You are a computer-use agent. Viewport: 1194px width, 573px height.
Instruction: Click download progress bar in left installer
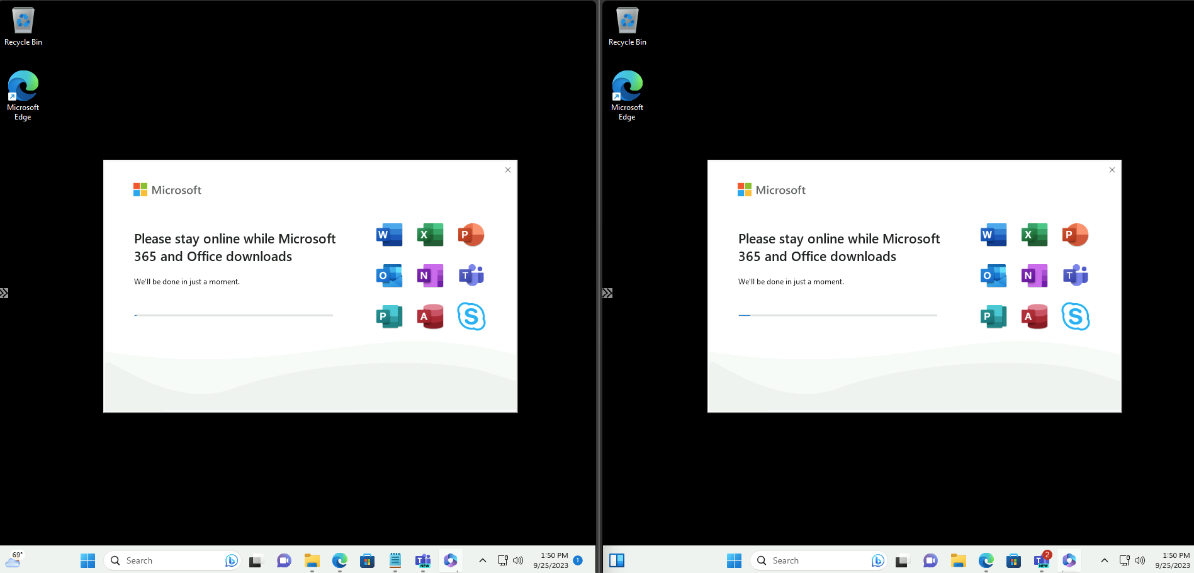[x=234, y=315]
